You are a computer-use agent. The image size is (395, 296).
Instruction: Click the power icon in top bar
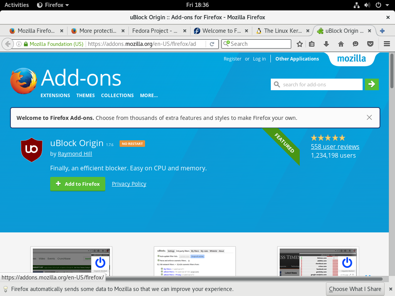coord(378,5)
